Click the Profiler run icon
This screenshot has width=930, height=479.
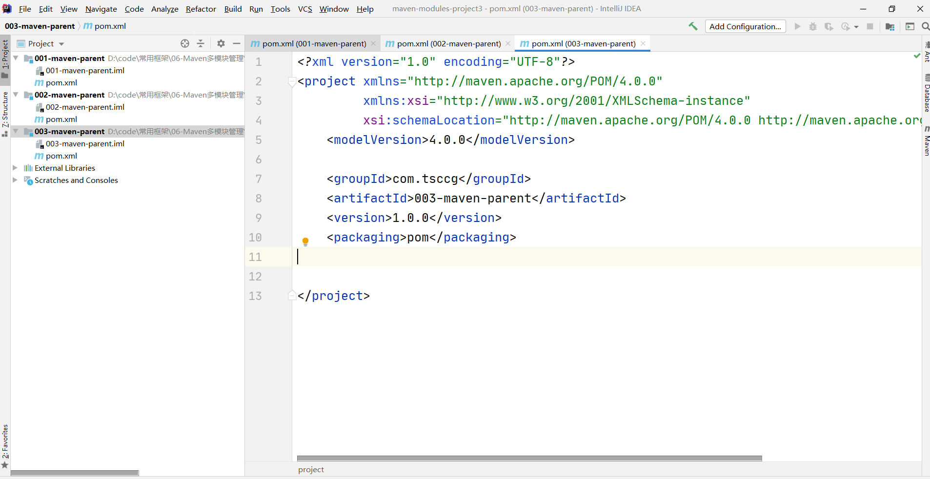846,26
